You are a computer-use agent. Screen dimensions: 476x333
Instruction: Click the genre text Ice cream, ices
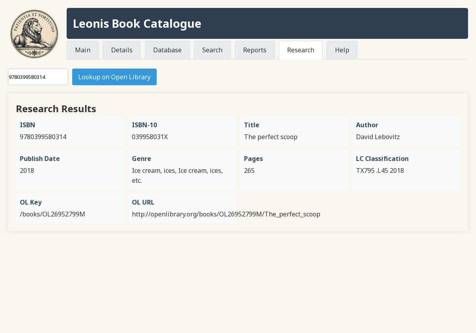177,175
